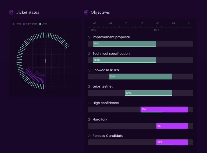This screenshot has width=207, height=153.
Task: Click the center crosshair of radial chart
Action: point(45,61)
